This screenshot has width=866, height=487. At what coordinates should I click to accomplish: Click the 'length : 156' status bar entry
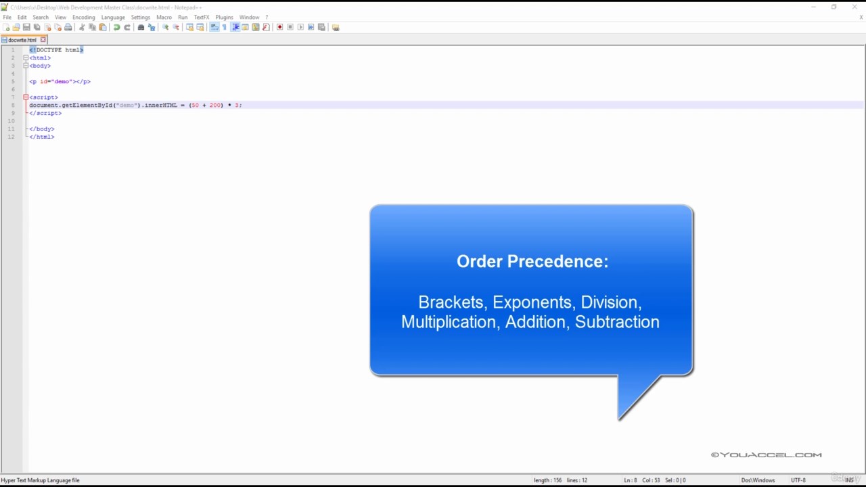548,480
